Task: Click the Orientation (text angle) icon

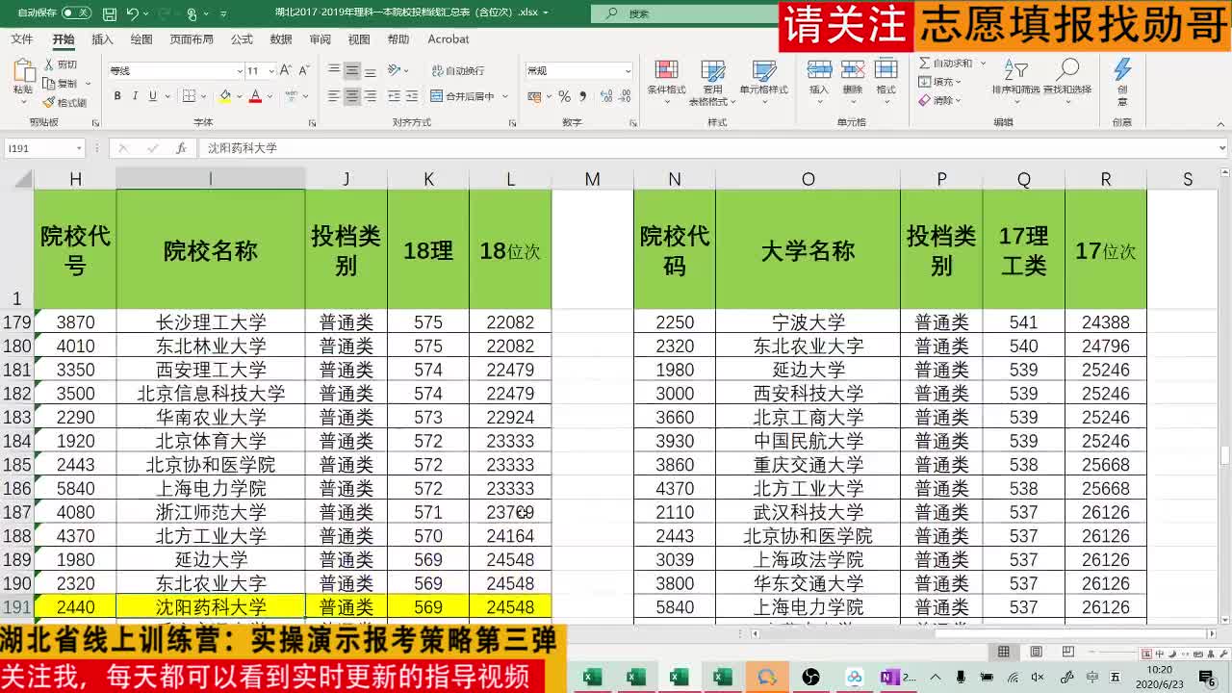Action: 396,71
